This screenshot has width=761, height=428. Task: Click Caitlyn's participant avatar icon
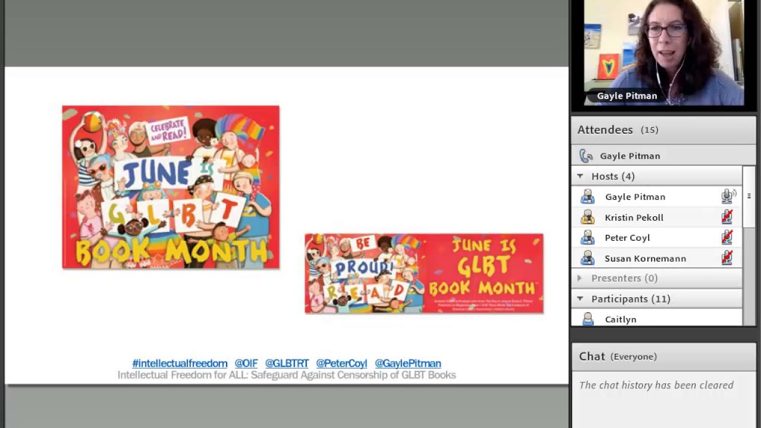588,319
